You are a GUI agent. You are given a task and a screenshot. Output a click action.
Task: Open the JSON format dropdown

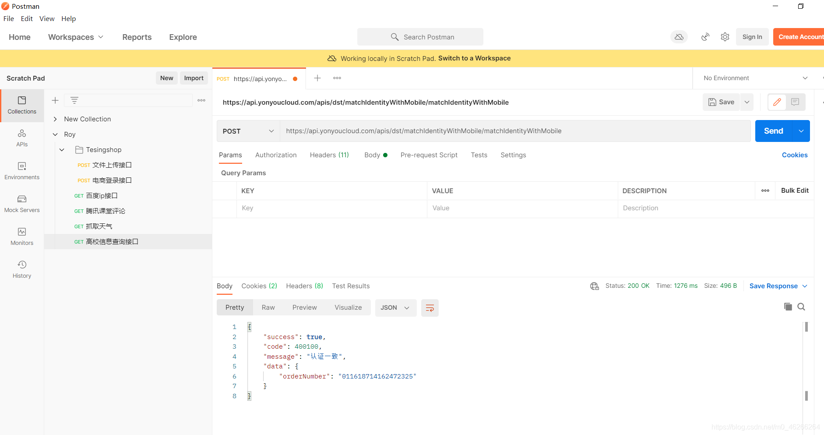(396, 308)
